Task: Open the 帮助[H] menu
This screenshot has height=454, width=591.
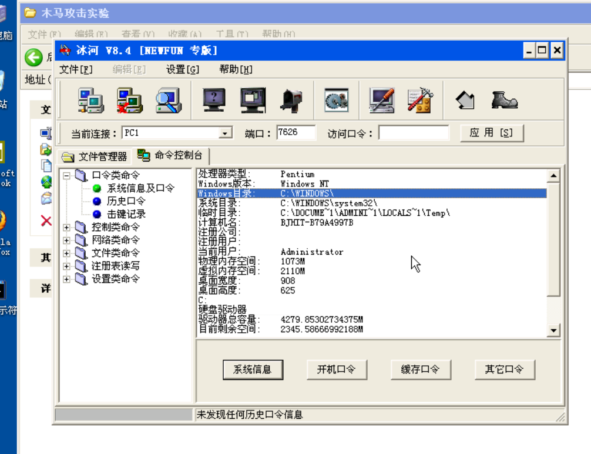Action: 236,69
